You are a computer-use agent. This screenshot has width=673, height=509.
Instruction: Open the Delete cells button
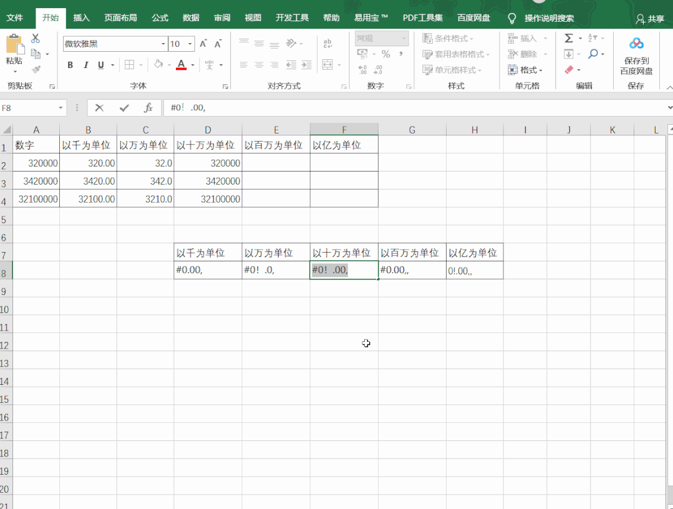(x=523, y=54)
